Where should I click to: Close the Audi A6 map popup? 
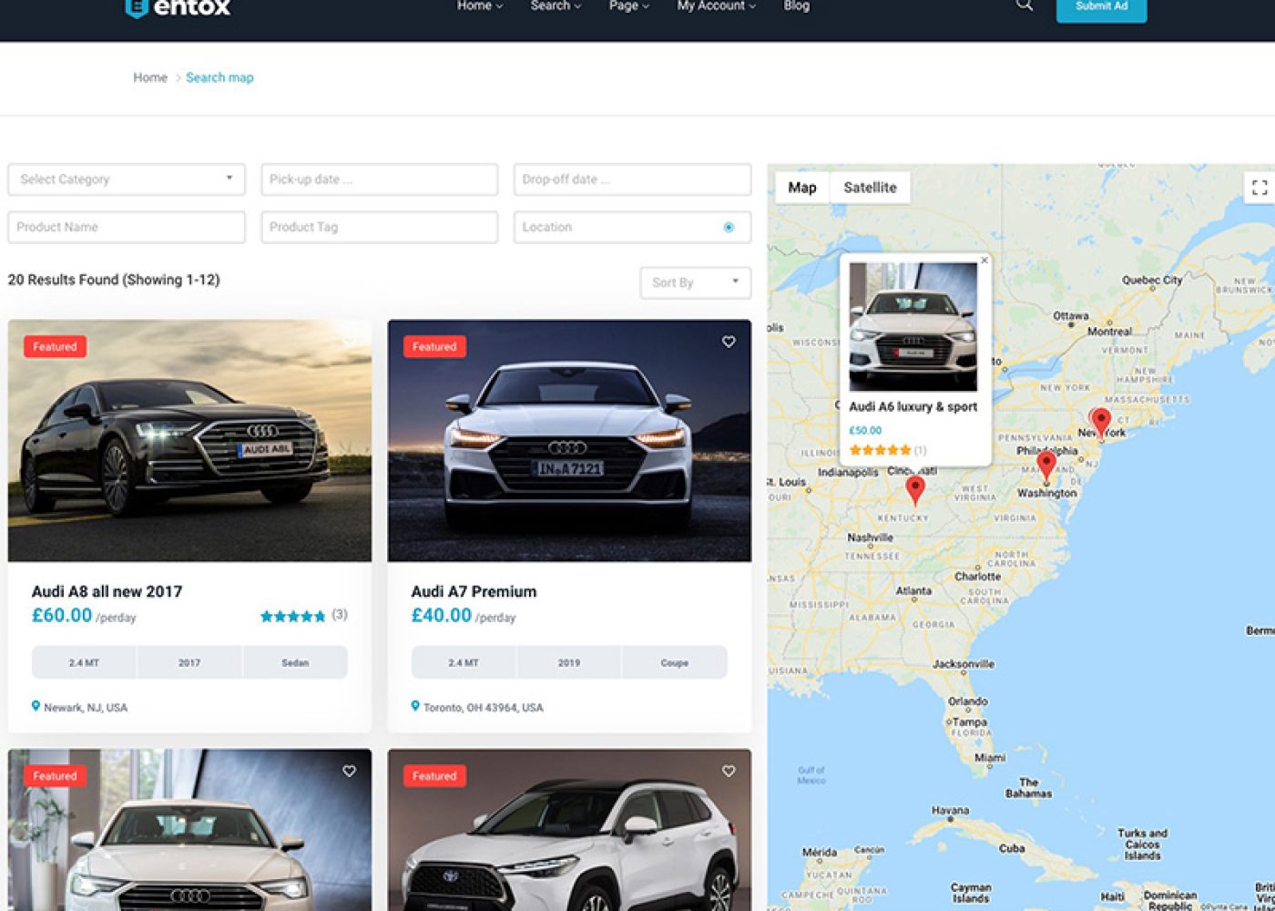(x=984, y=261)
